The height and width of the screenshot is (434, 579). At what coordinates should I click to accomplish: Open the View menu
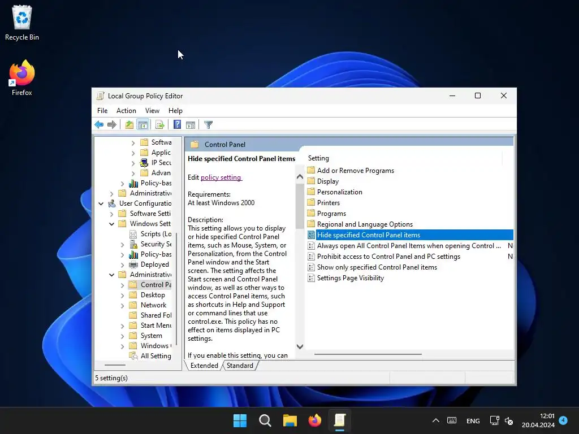[x=152, y=111]
